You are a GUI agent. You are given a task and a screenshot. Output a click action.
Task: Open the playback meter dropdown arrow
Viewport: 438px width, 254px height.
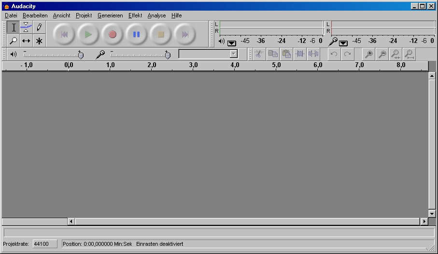[232, 43]
